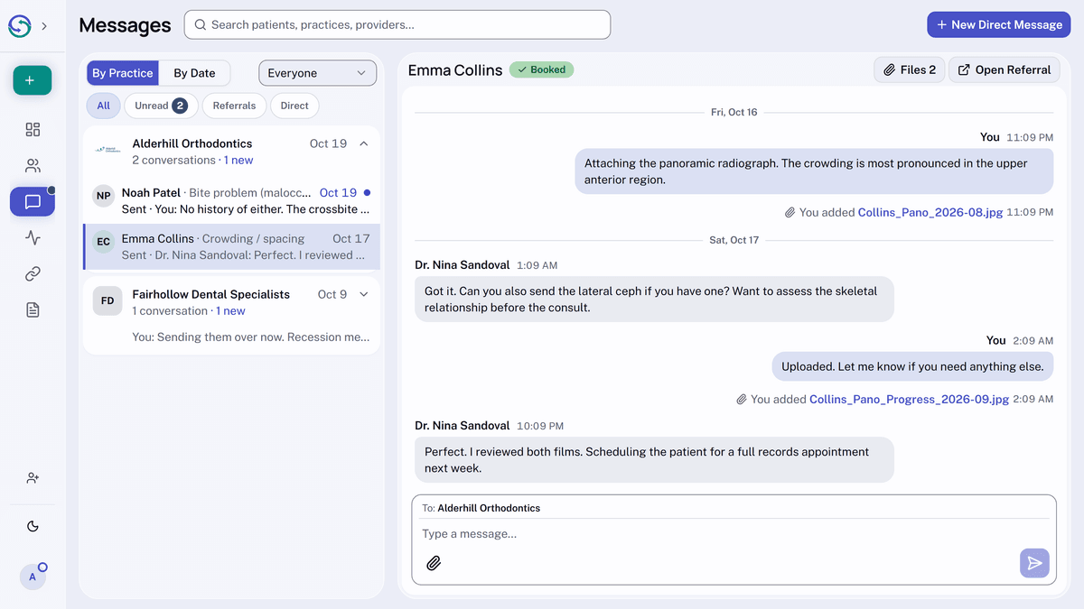1084x609 pixels.
Task: Click the Booked status badge
Action: click(x=541, y=69)
